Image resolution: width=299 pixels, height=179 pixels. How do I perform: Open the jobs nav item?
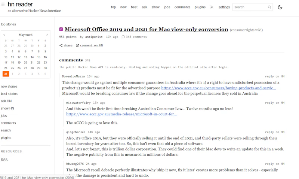pyautogui.click(x=167, y=7)
